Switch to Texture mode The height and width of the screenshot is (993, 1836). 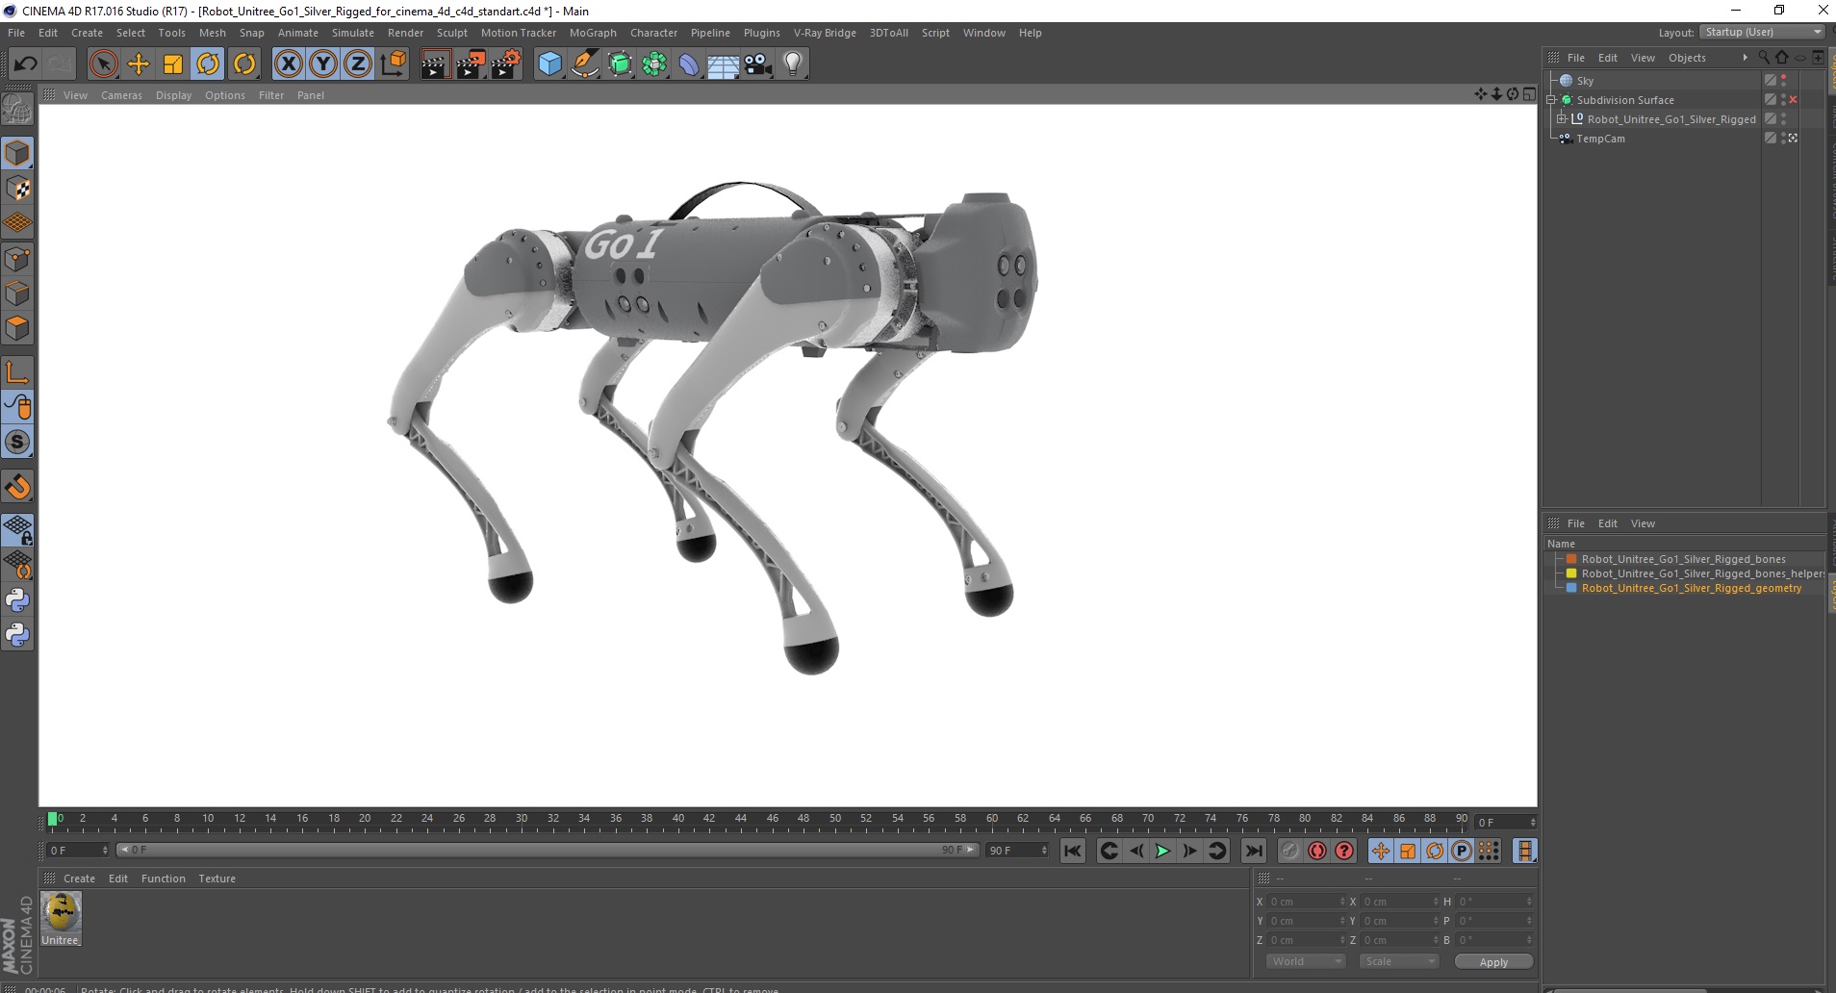tap(17, 189)
